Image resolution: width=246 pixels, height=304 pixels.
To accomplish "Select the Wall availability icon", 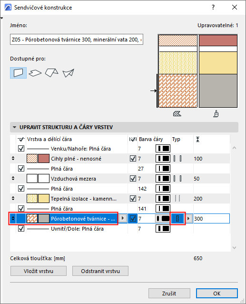I will point(18,73).
